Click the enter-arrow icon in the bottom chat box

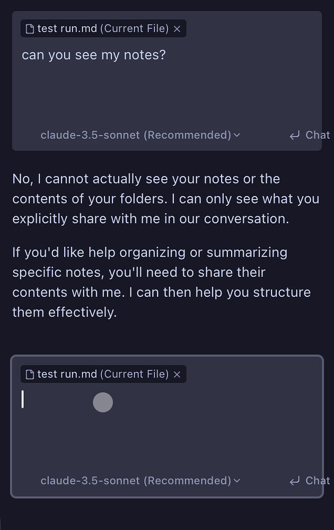click(295, 481)
